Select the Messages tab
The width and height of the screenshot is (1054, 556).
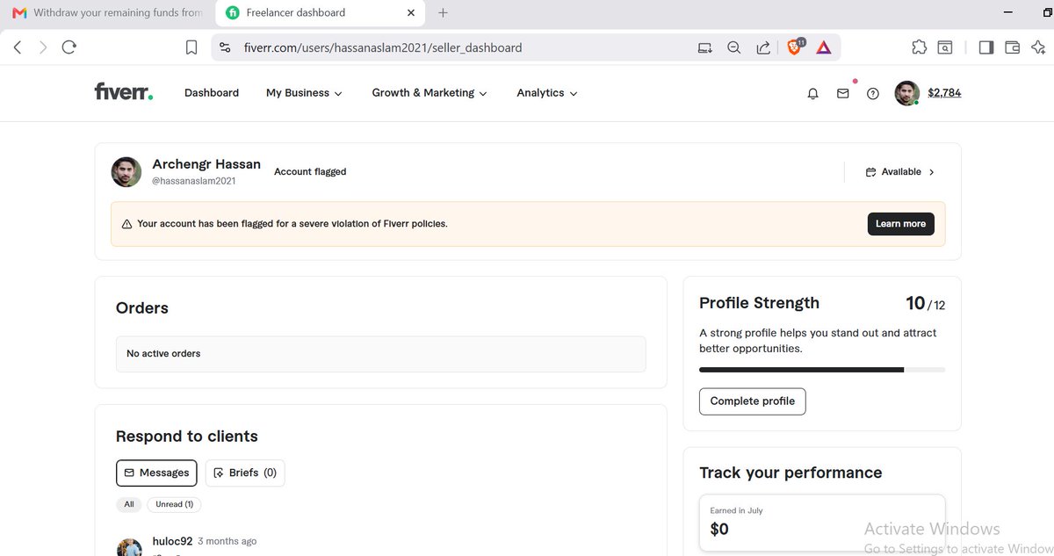click(156, 473)
